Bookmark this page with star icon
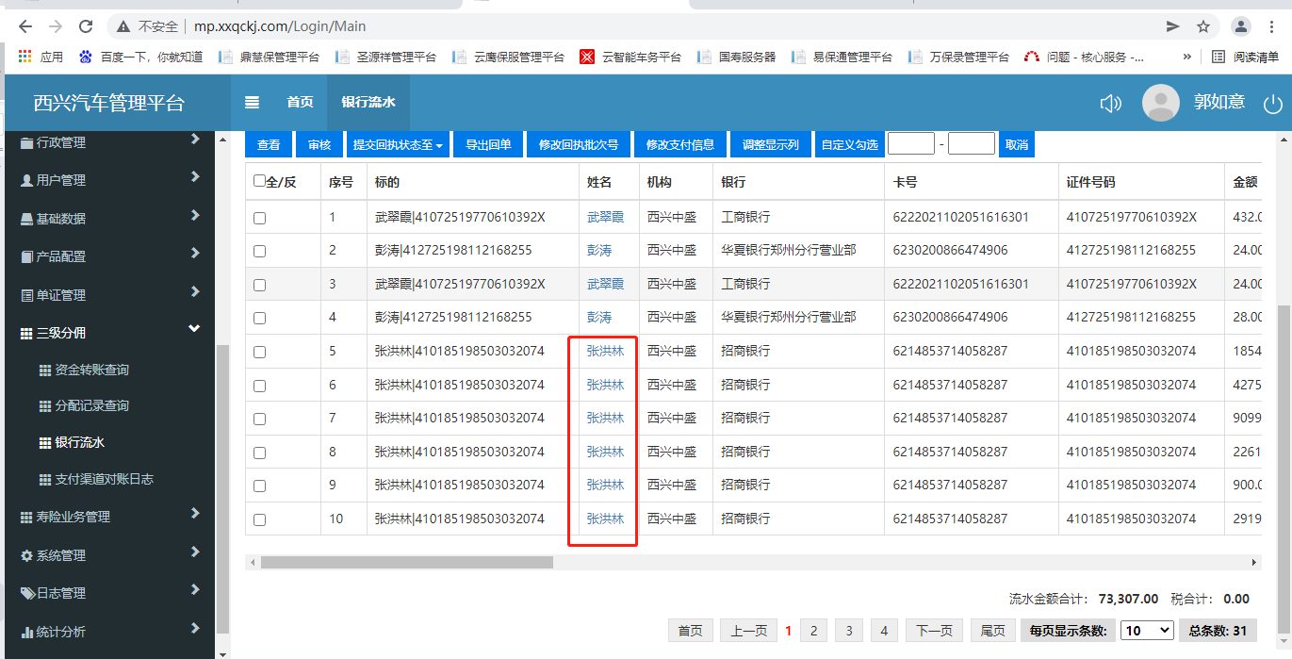 click(x=1203, y=26)
